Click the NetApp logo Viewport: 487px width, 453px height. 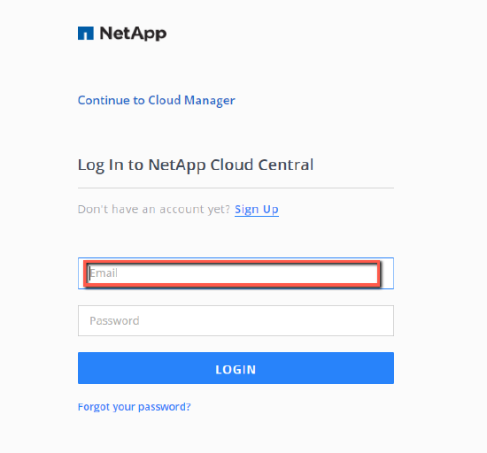coord(122,34)
